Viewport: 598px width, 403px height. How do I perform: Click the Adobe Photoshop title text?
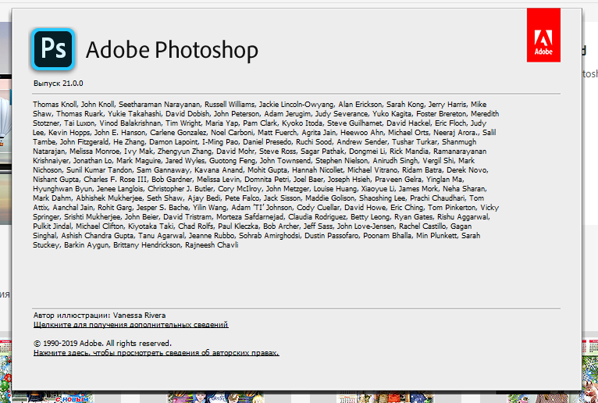click(x=172, y=50)
